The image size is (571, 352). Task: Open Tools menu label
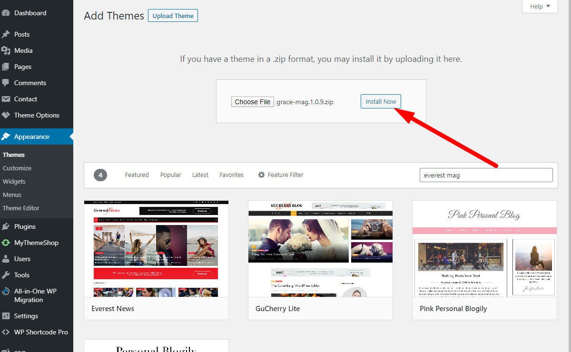(22, 275)
